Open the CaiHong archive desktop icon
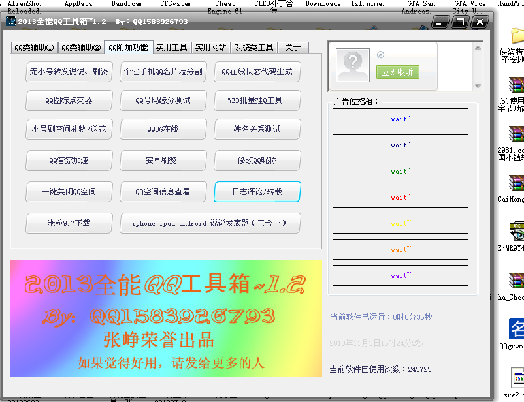 click(516, 183)
